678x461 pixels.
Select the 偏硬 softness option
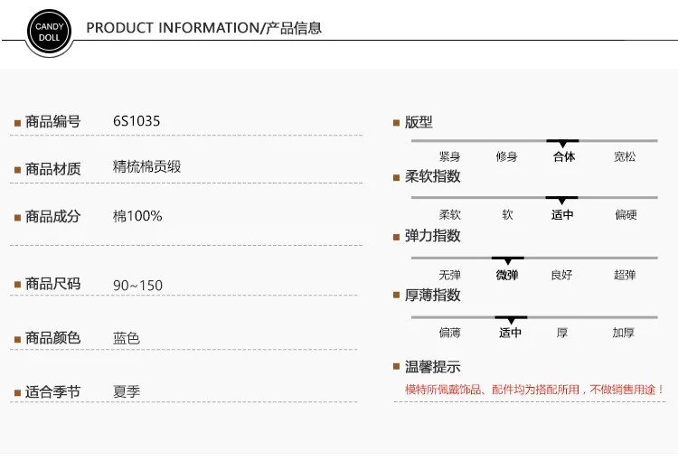626,214
